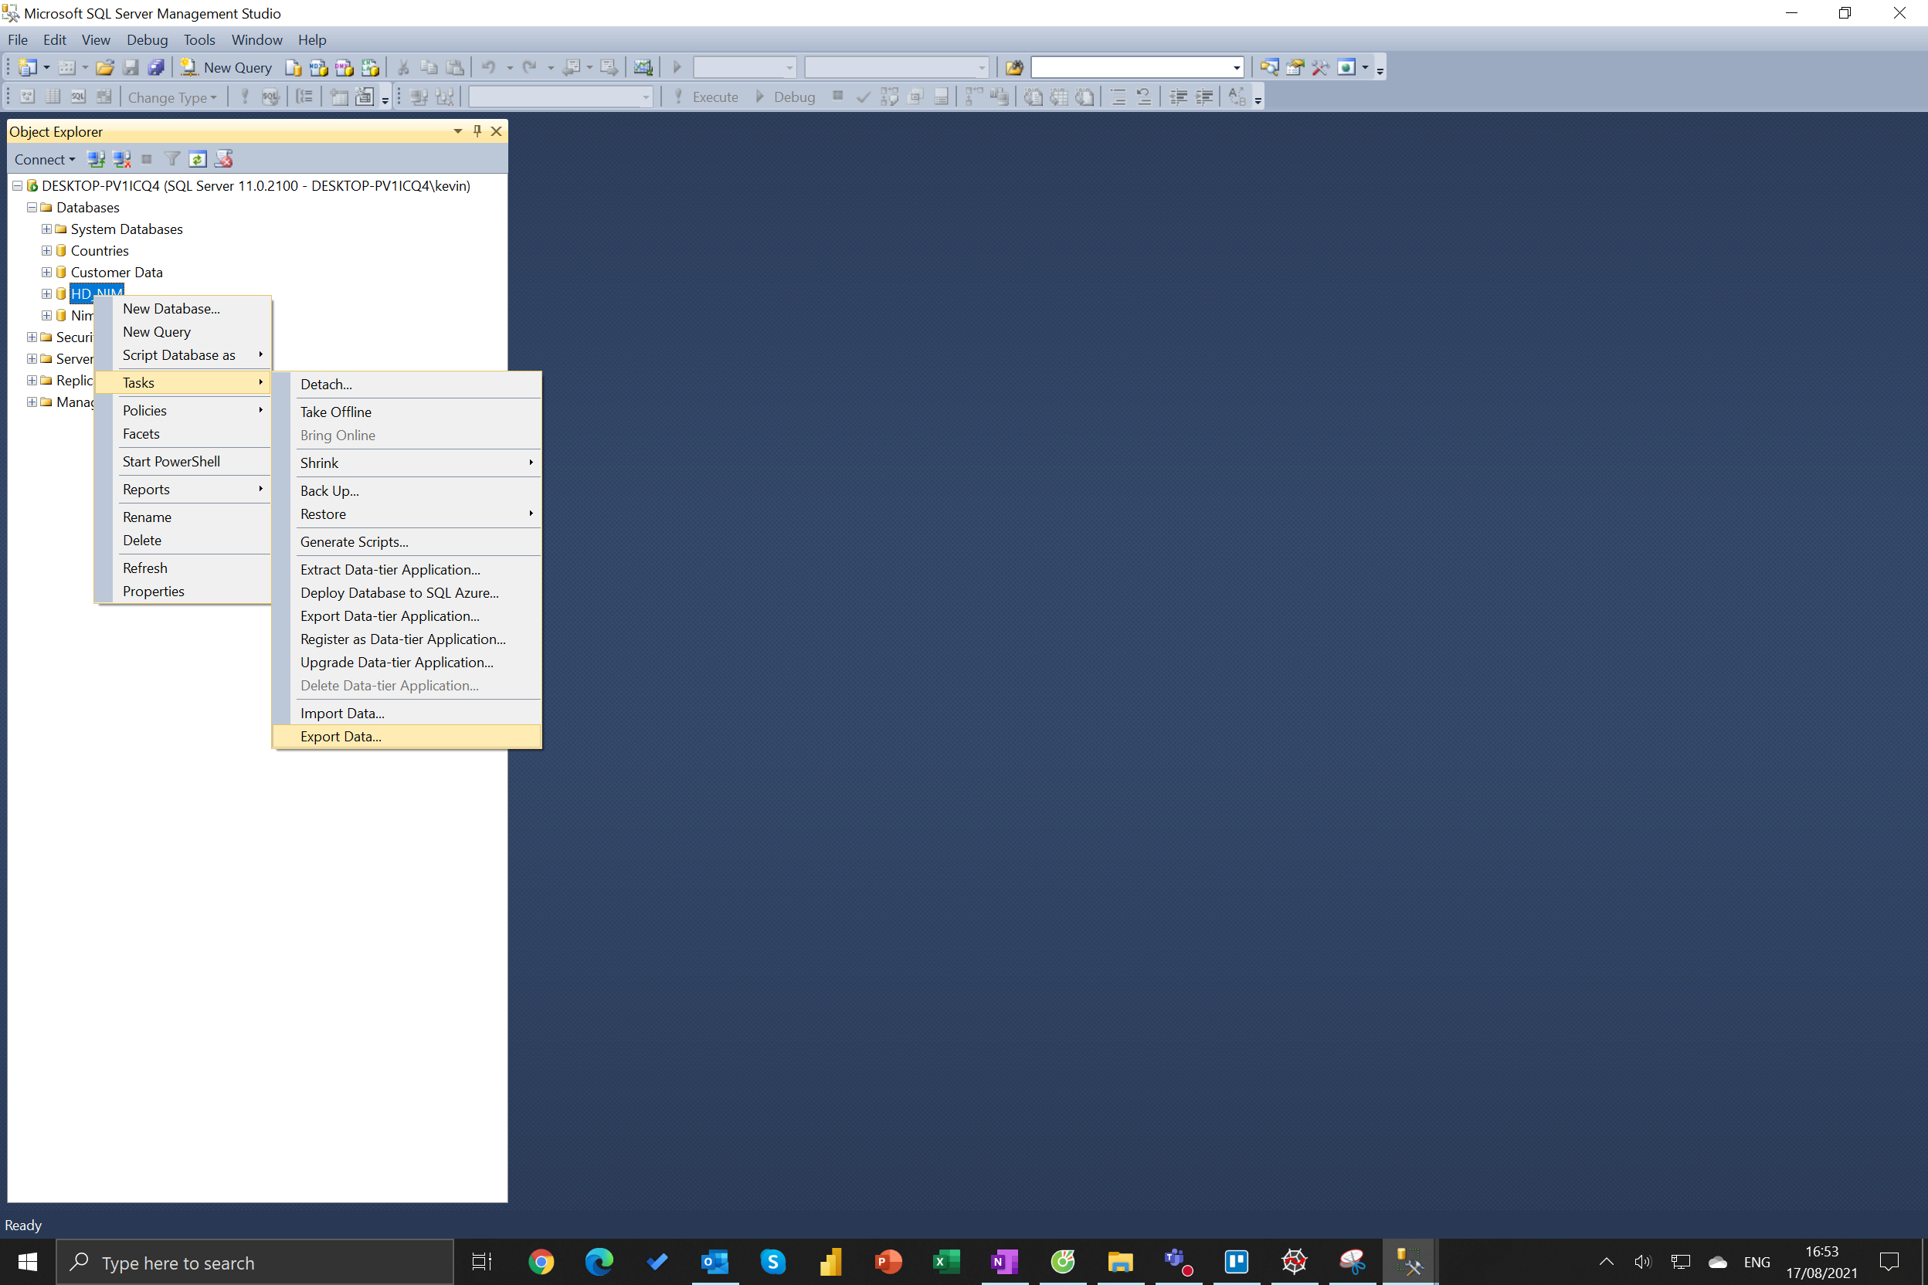Select Export Data... from Tasks submenu
1928x1285 pixels.
pyautogui.click(x=407, y=737)
